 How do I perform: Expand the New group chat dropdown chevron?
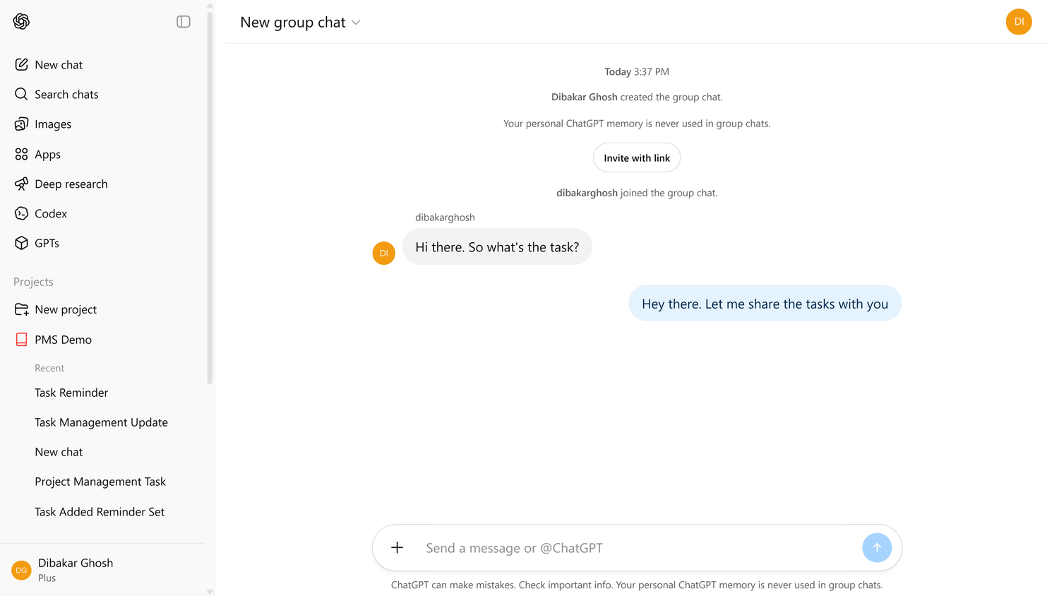pyautogui.click(x=356, y=23)
